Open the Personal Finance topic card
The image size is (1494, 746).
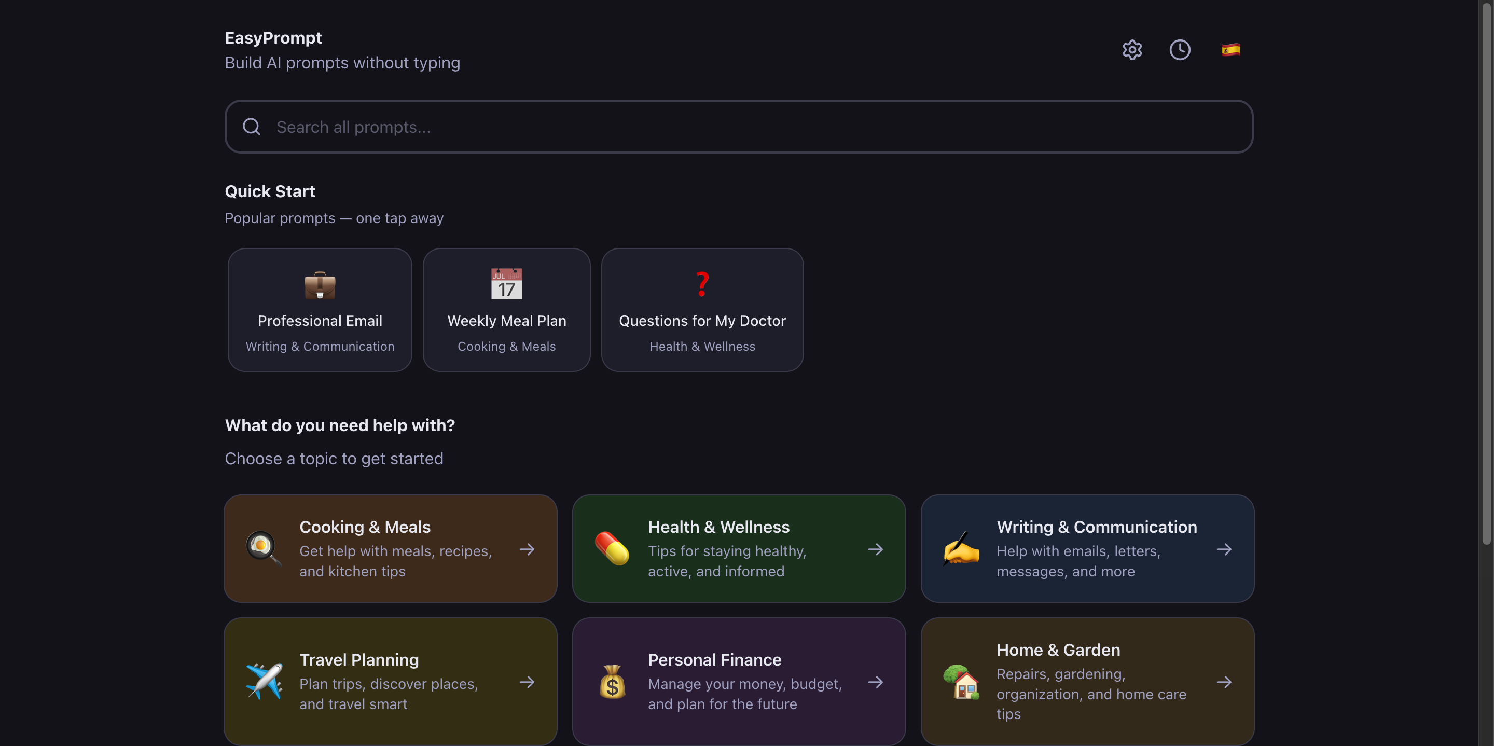(738, 681)
